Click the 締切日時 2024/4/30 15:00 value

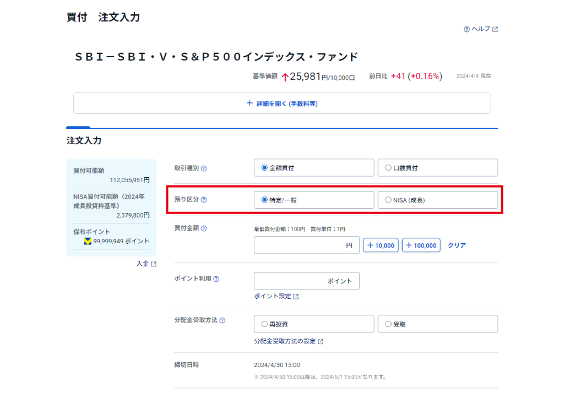point(277,365)
